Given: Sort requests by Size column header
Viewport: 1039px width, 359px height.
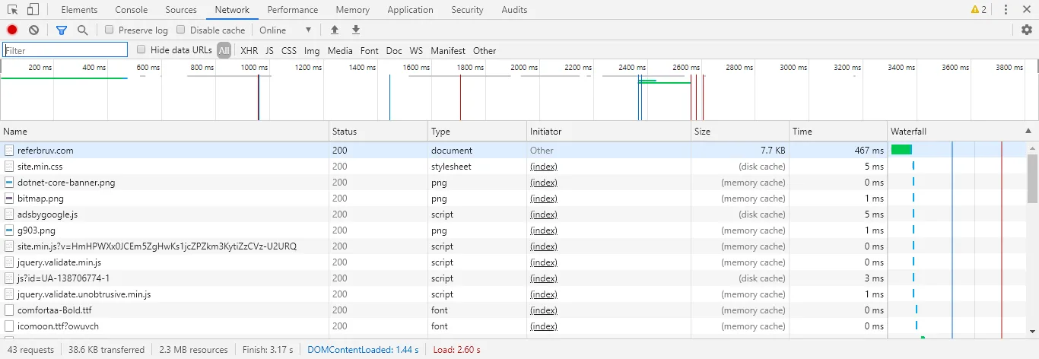Looking at the screenshot, I should click(x=740, y=132).
